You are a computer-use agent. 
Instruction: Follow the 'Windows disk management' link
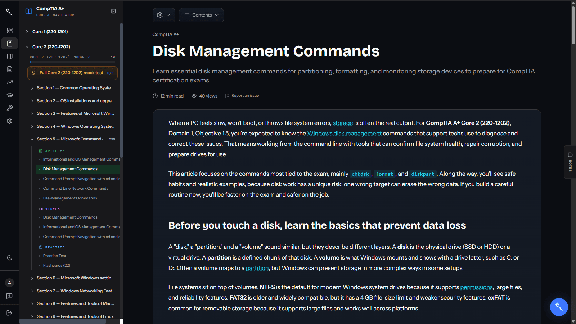(x=344, y=134)
